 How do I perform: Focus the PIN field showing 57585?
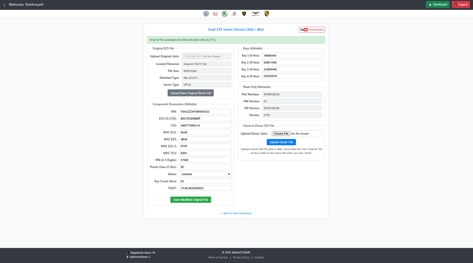(205, 160)
